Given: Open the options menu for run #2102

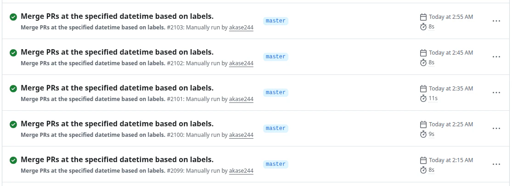Looking at the screenshot, I should pos(496,57).
